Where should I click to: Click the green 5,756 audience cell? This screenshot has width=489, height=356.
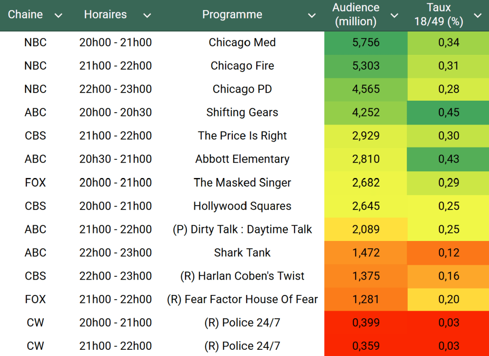coord(366,42)
